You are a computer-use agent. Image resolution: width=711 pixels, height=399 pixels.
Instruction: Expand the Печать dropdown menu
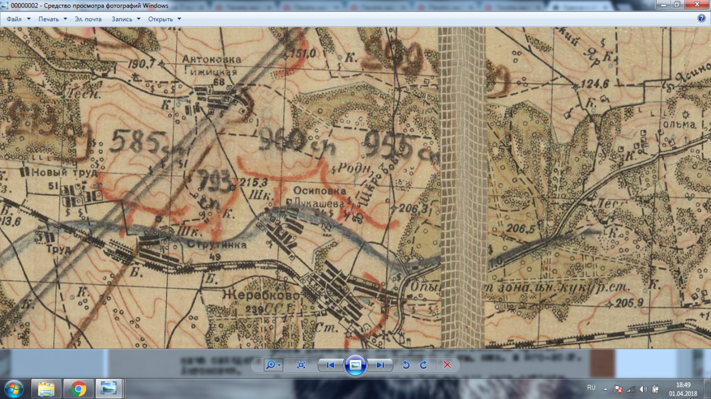[x=53, y=19]
